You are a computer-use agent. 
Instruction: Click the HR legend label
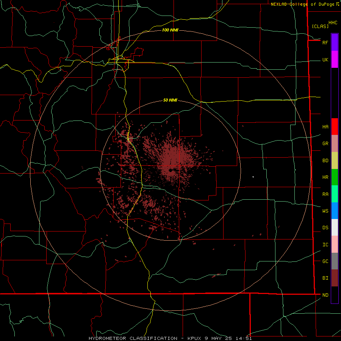coord(325,177)
